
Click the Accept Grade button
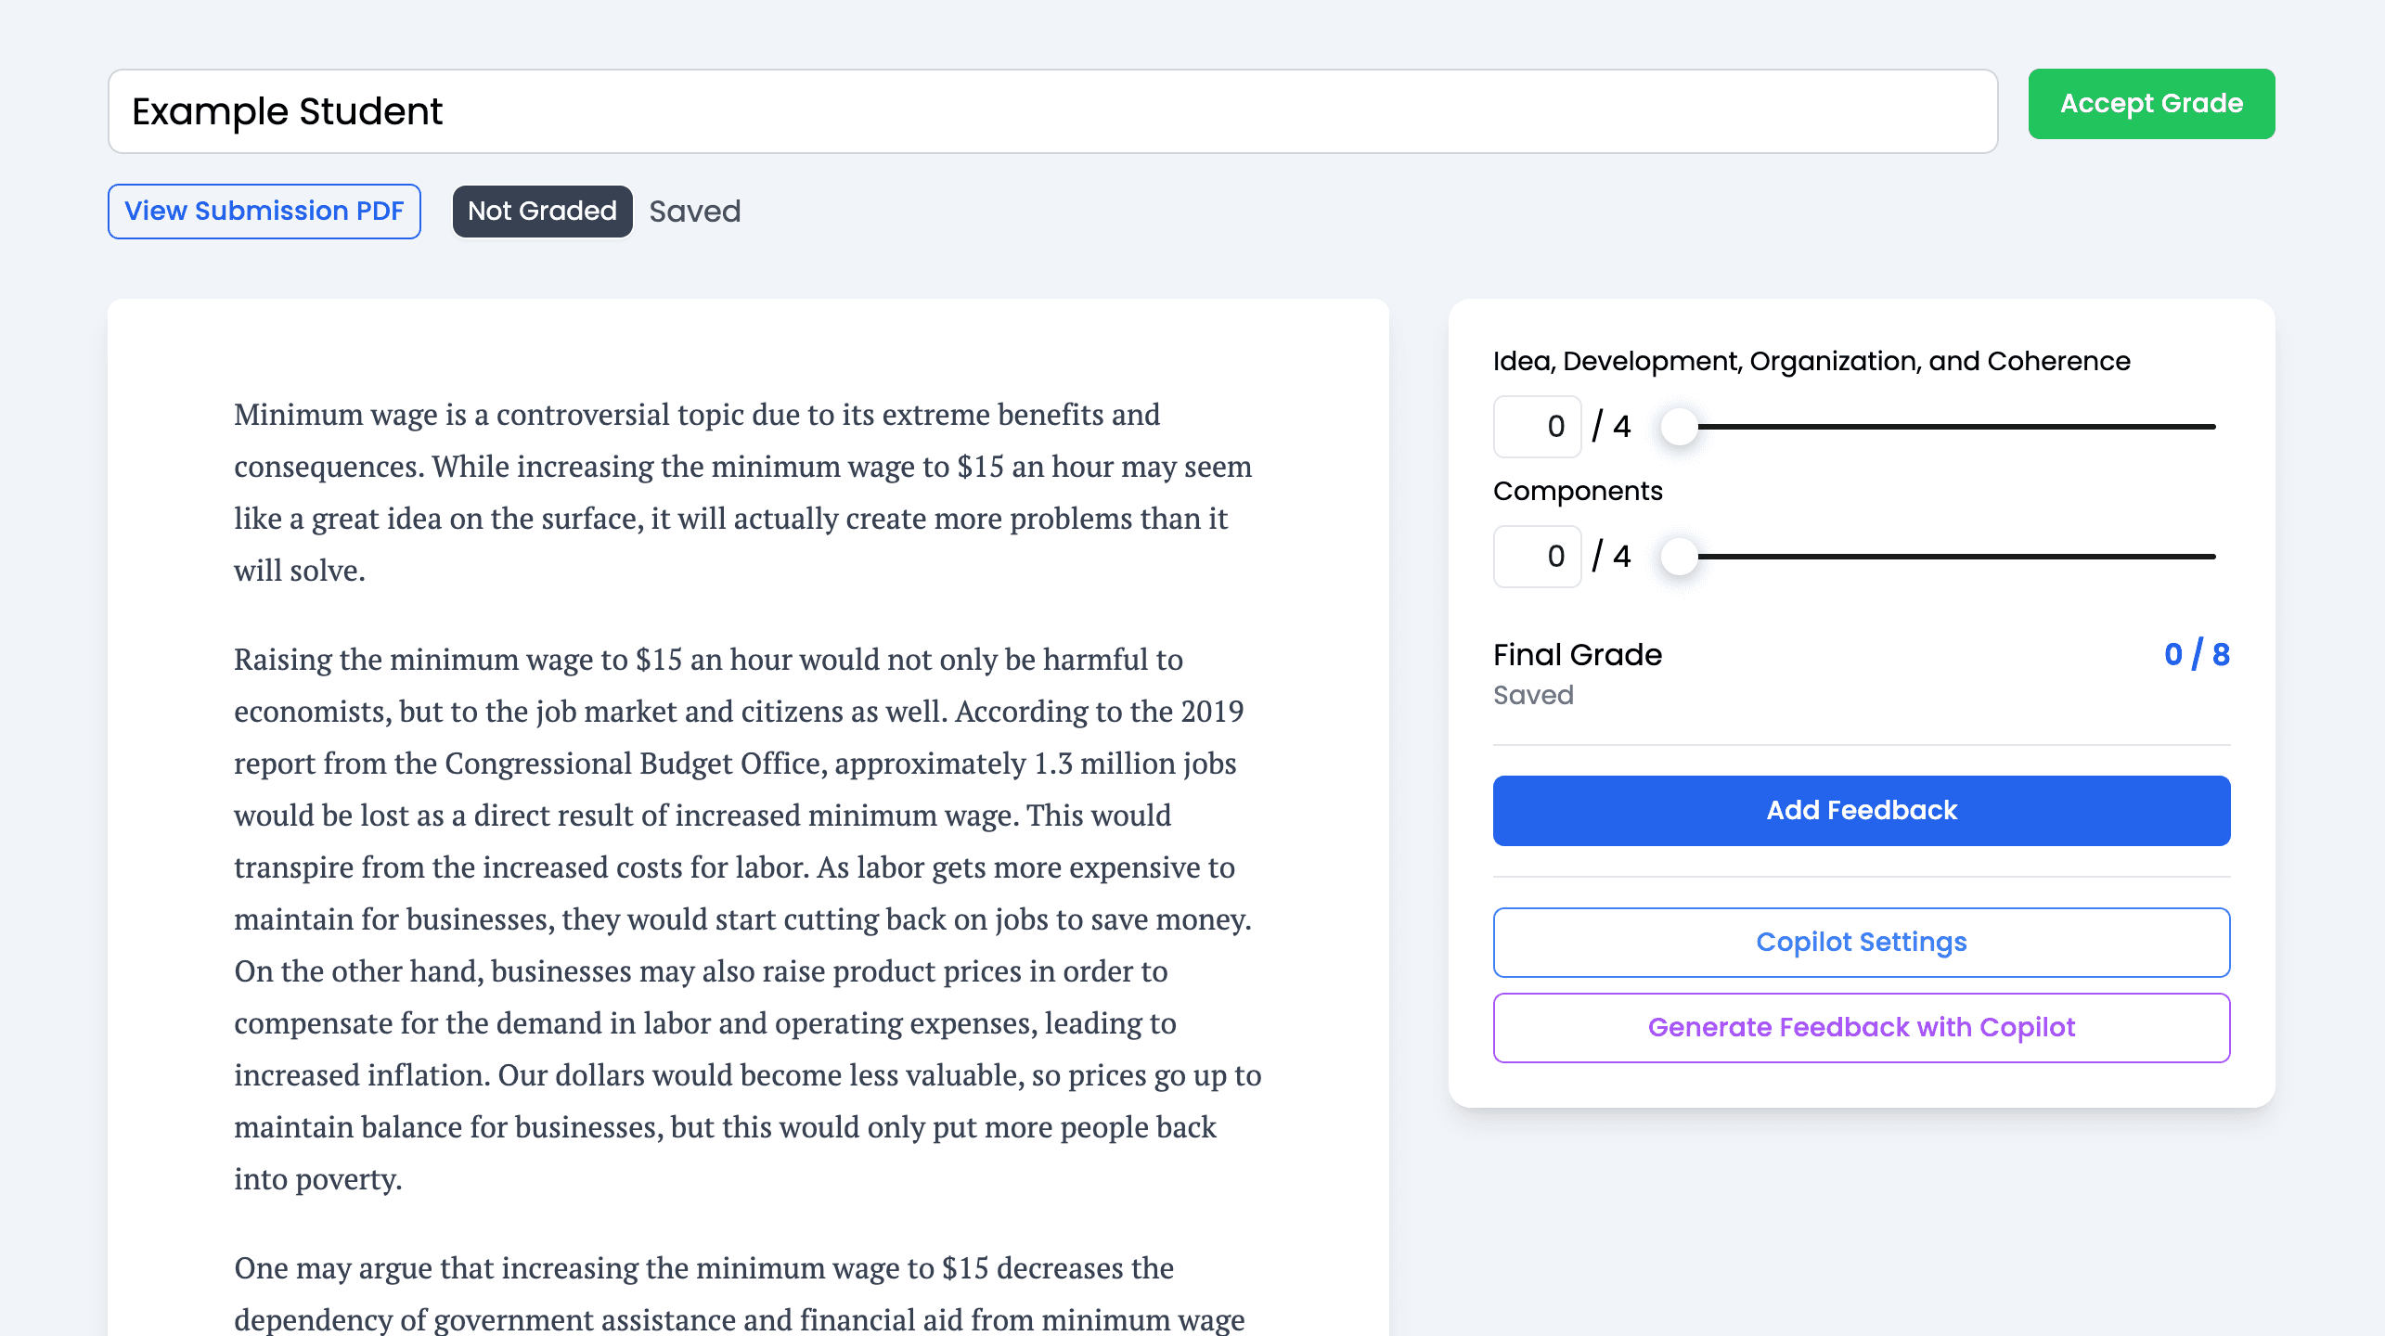[2151, 103]
